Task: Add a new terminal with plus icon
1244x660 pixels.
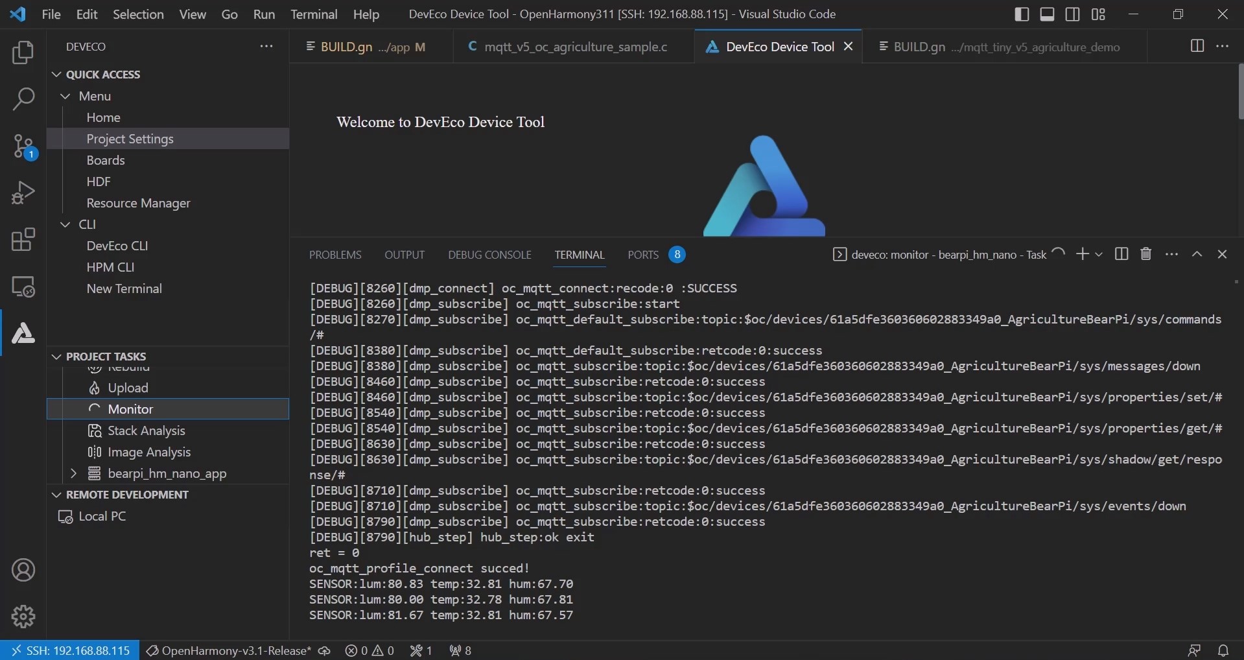Action: click(x=1082, y=254)
